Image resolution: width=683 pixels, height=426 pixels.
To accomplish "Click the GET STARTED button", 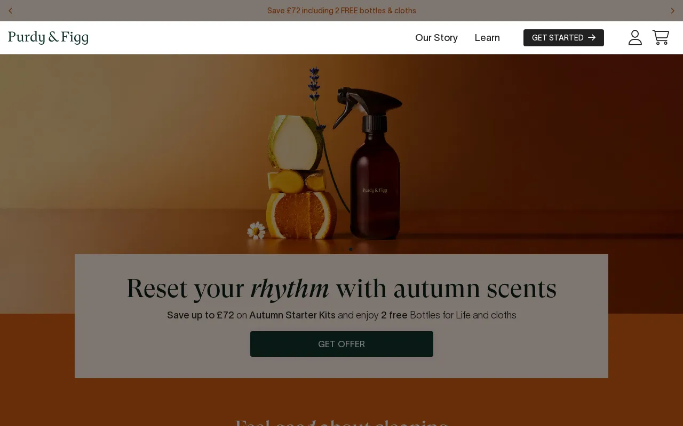I will tap(563, 38).
